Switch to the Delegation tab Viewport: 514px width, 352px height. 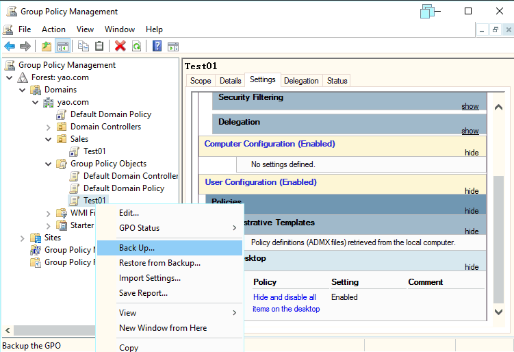[301, 81]
